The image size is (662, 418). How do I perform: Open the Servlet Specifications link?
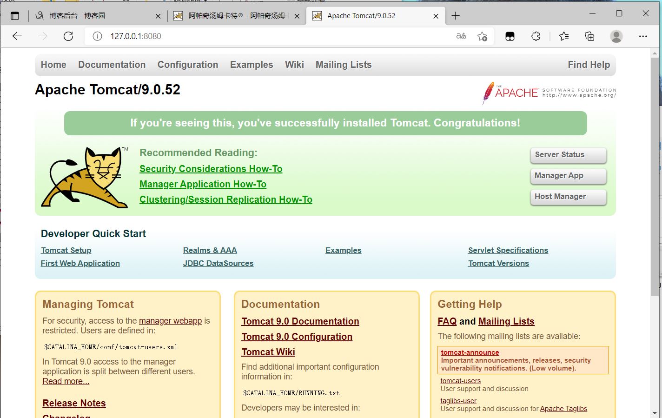coord(508,250)
